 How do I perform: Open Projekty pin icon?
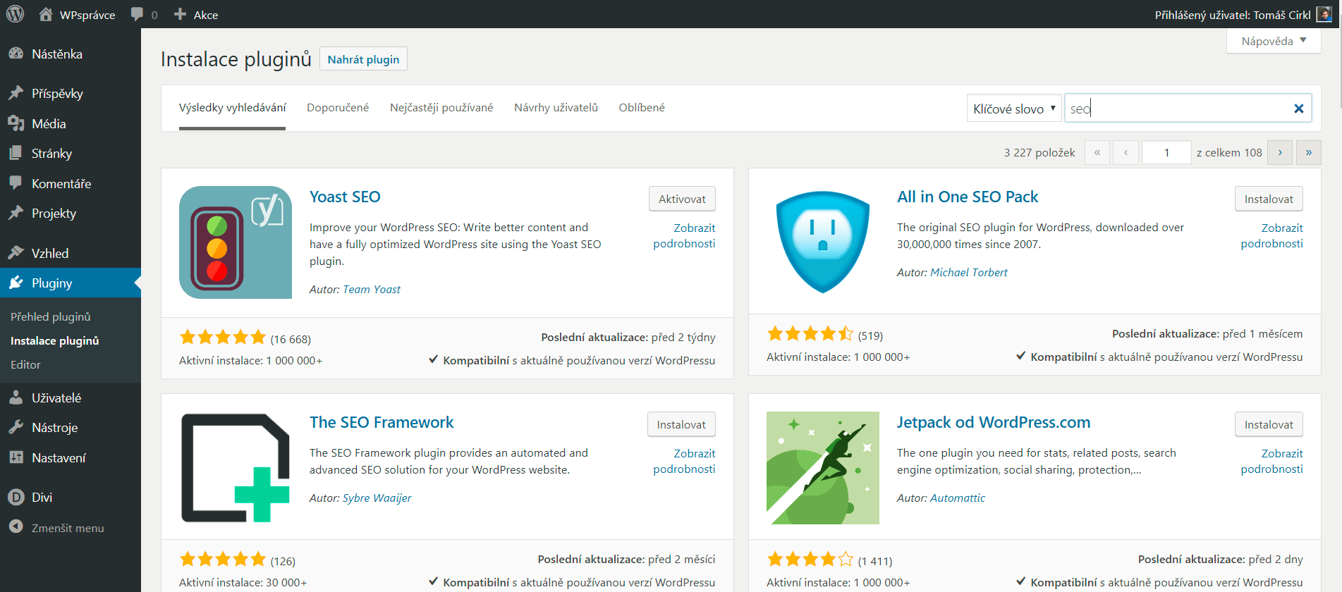(x=16, y=213)
